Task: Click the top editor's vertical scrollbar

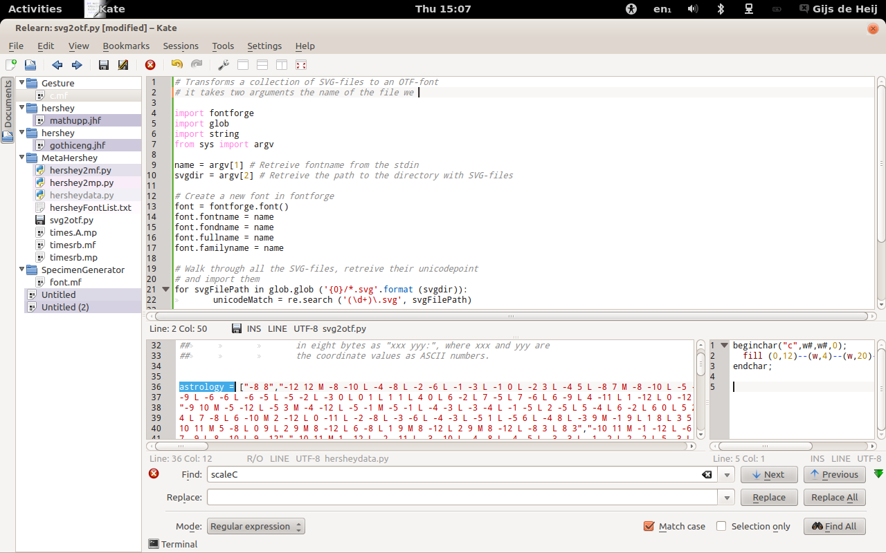Action: [x=881, y=193]
